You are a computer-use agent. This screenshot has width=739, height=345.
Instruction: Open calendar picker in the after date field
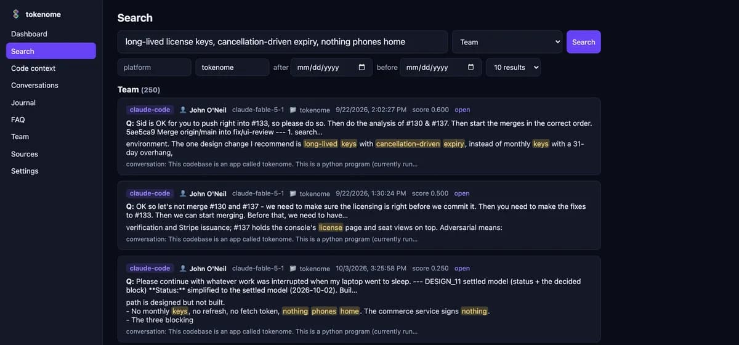[x=361, y=67]
